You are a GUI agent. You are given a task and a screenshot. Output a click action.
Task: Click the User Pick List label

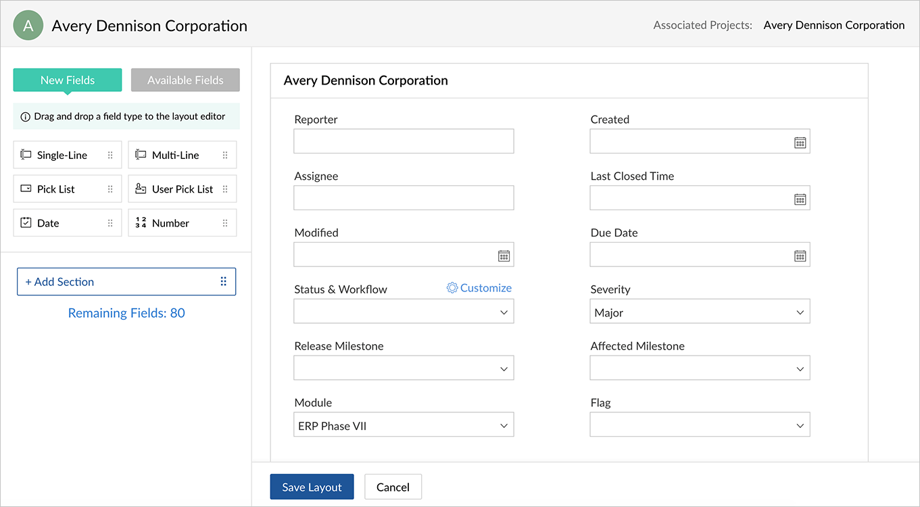(x=183, y=189)
